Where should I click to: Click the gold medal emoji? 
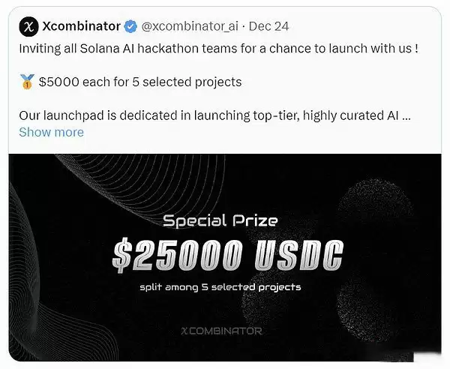click(x=27, y=81)
